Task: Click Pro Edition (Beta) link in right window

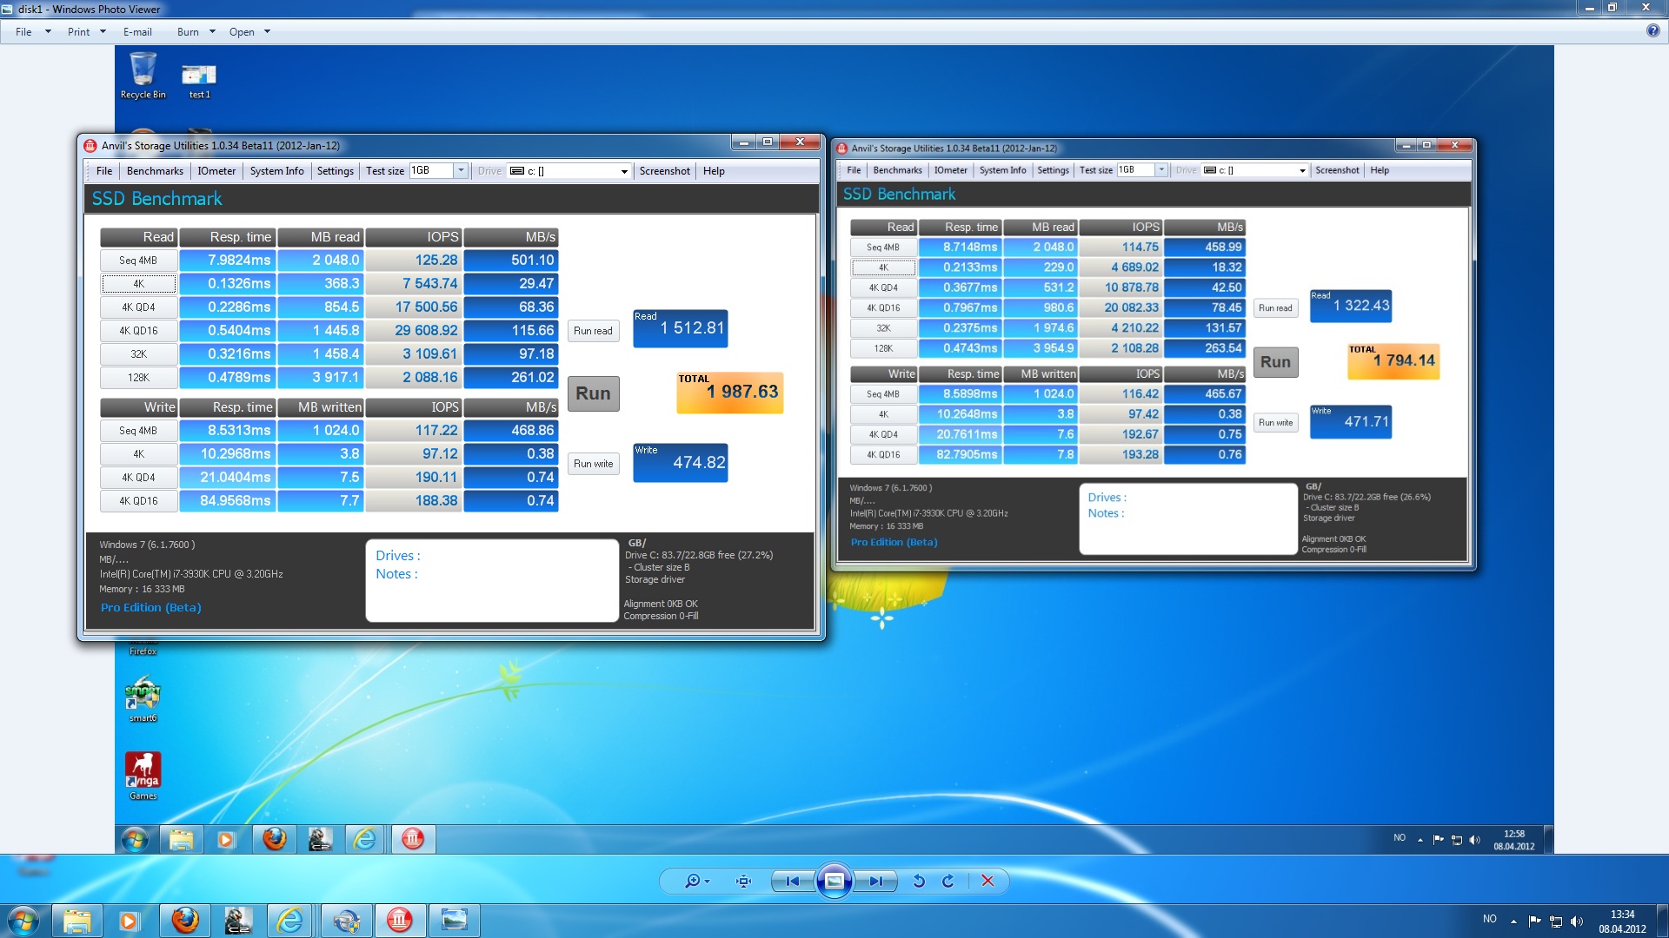Action: (x=894, y=542)
